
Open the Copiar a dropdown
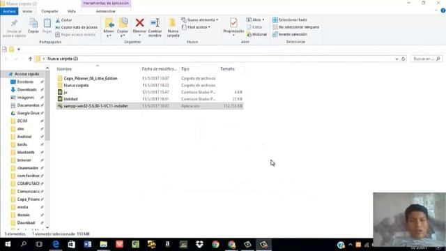coord(123,28)
